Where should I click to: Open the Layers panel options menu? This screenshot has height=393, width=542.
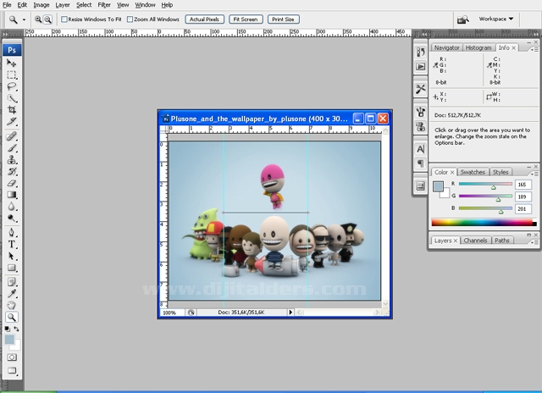tap(534, 242)
